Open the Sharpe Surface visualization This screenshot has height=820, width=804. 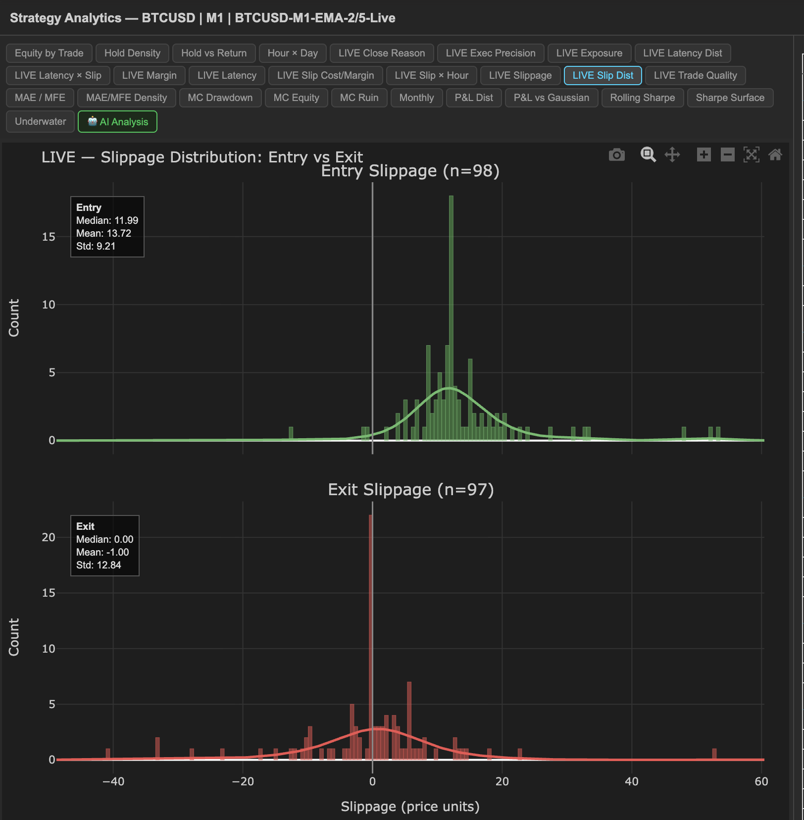[x=730, y=98]
